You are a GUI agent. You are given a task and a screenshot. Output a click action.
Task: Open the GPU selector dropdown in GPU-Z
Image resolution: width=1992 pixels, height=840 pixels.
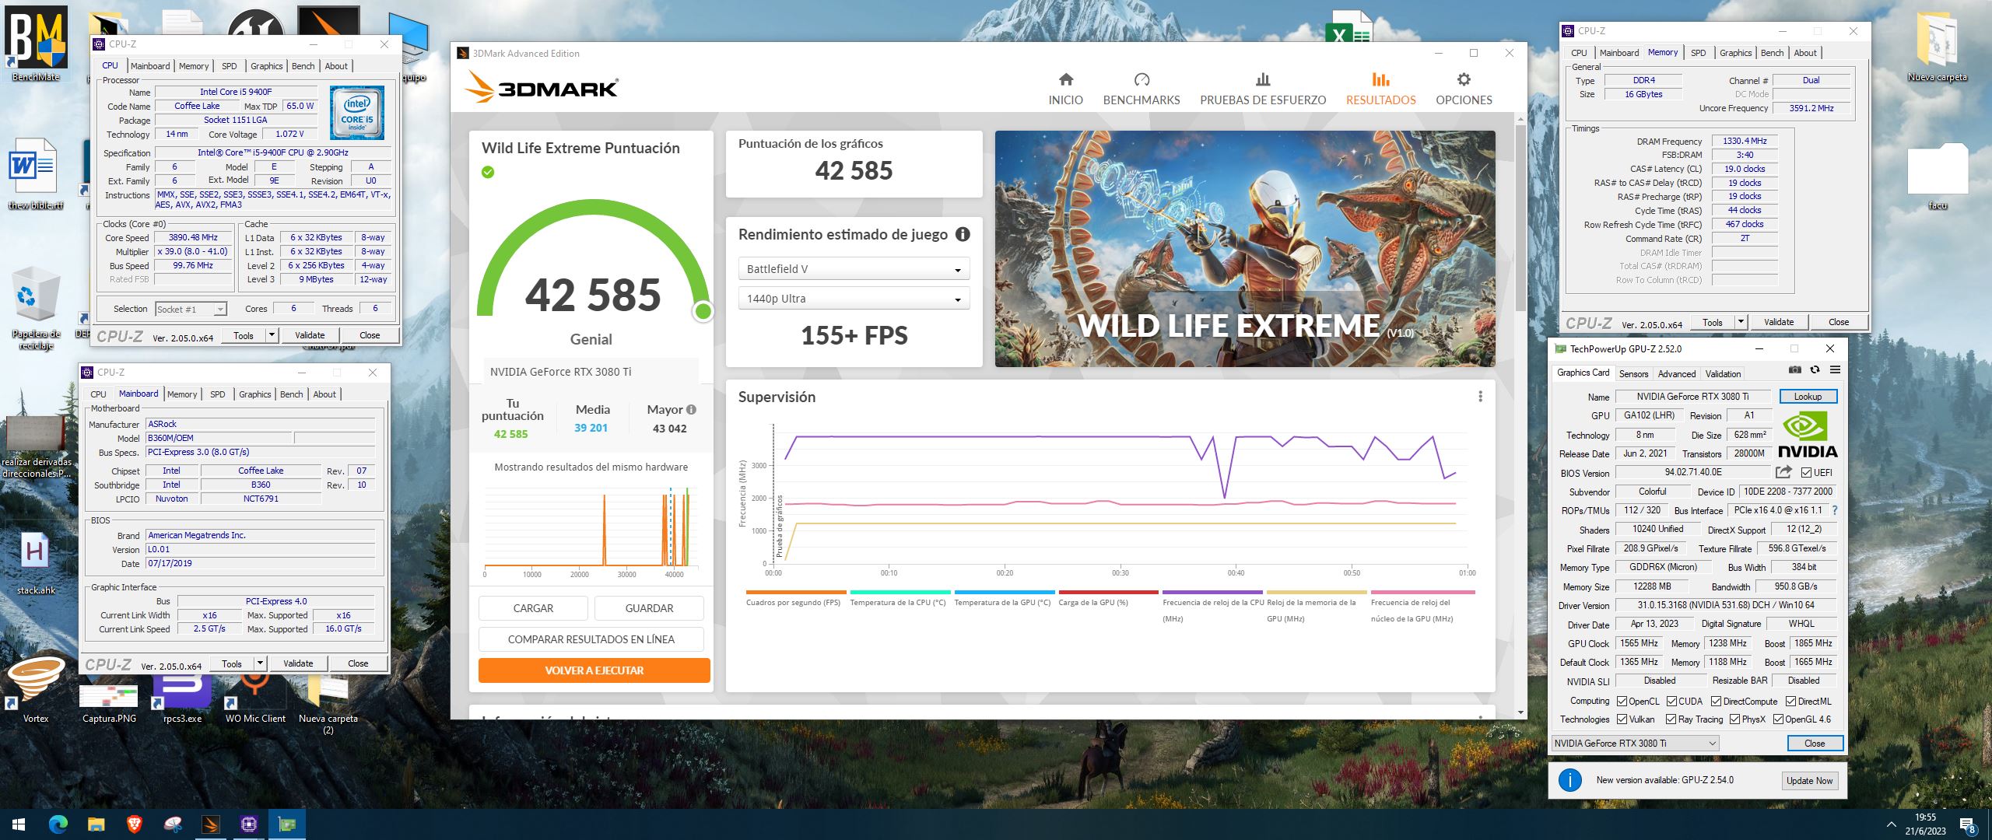[x=1635, y=743]
